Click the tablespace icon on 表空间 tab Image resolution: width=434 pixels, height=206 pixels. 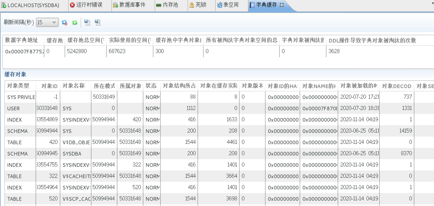click(x=220, y=5)
